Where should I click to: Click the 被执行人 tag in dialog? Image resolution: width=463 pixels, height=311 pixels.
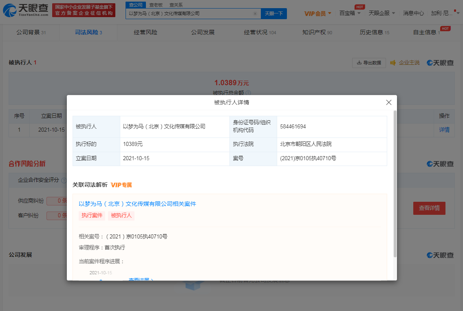121,216
